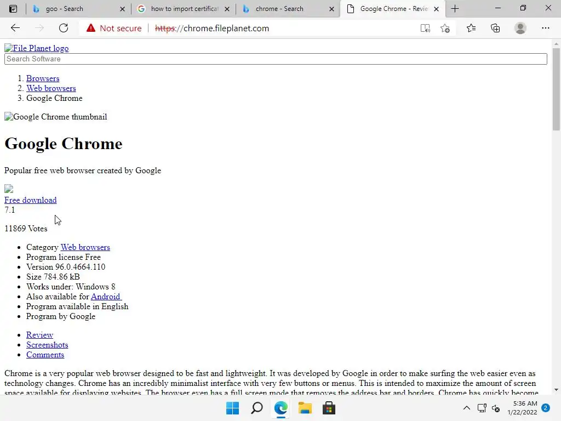Click the Not secure warning icon
Screen dimensions: 561x421
[91, 28]
